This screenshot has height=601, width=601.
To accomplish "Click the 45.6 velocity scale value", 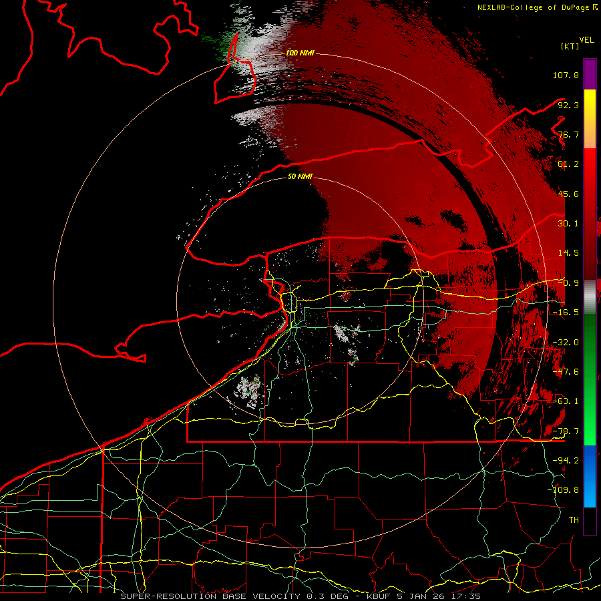I will tap(568, 194).
